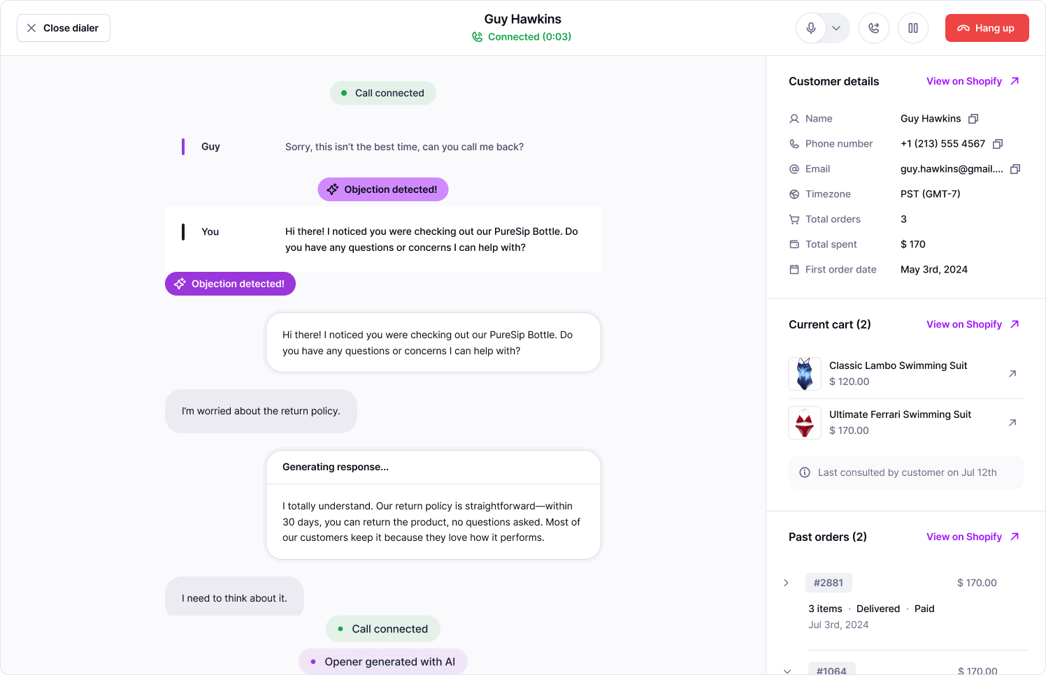Viewport: 1046px width, 675px height.
Task: Open Ultimate Ferrari Swimming Suit arrow link
Action: pos(1012,423)
